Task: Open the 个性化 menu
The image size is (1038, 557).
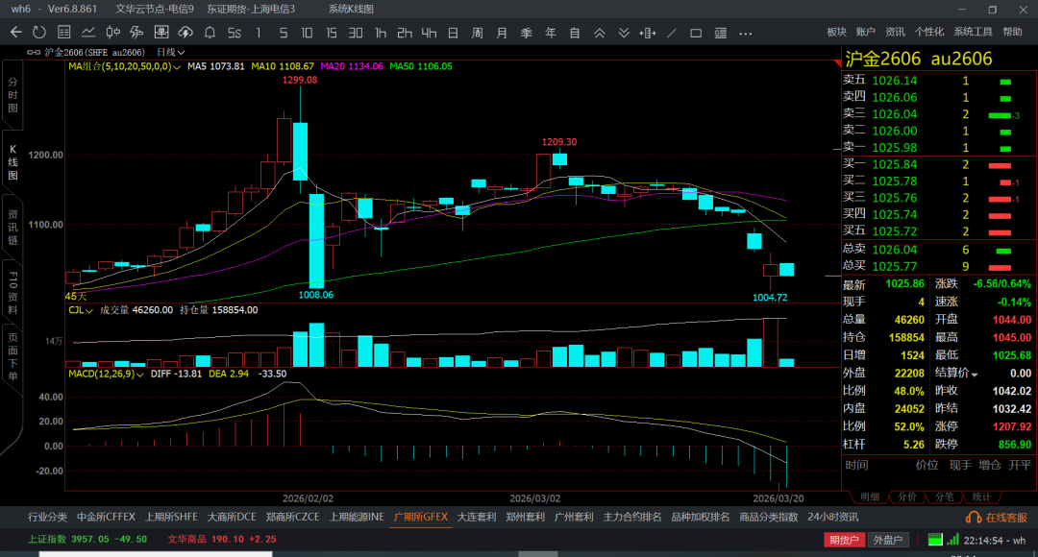Action: 928,32
